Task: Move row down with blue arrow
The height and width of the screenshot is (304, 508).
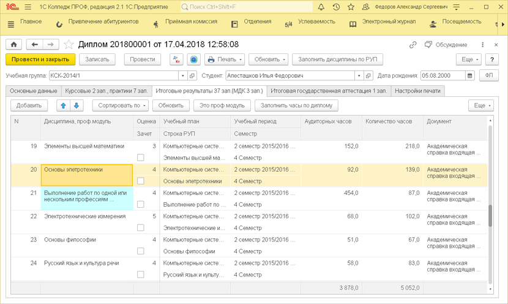Action: [x=77, y=105]
